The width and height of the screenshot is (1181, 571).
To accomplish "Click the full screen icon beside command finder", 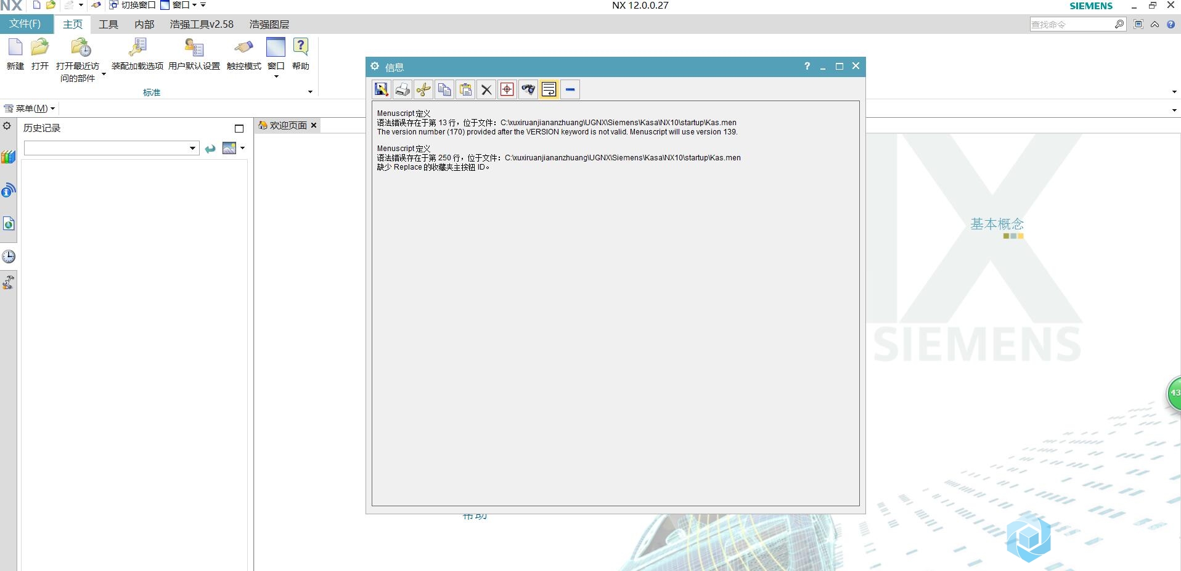I will tap(1138, 24).
